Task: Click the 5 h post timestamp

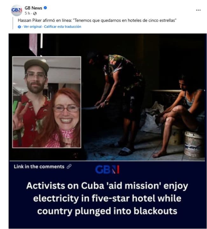Action: coord(27,13)
